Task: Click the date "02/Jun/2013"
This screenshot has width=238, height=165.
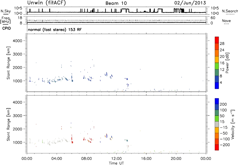Action: [190, 3]
